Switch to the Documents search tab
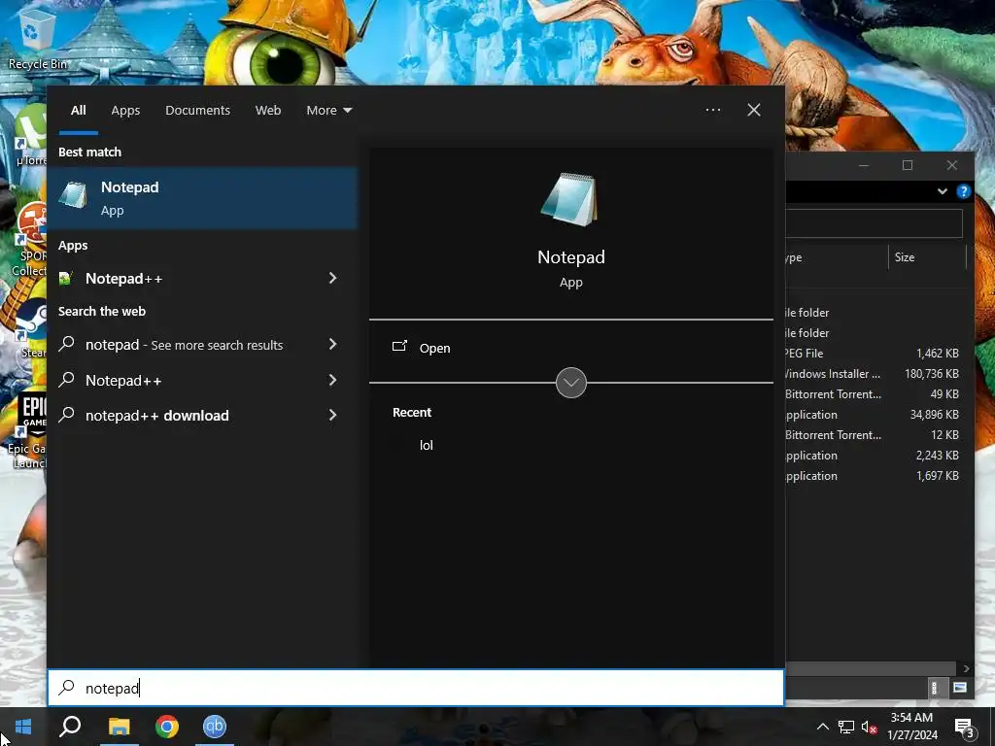 pyautogui.click(x=197, y=111)
